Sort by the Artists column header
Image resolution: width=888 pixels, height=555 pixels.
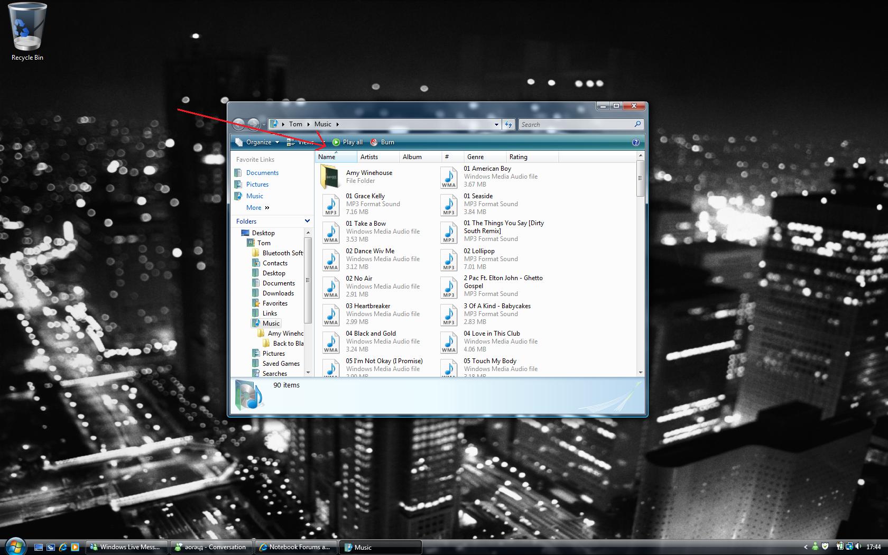click(378, 157)
